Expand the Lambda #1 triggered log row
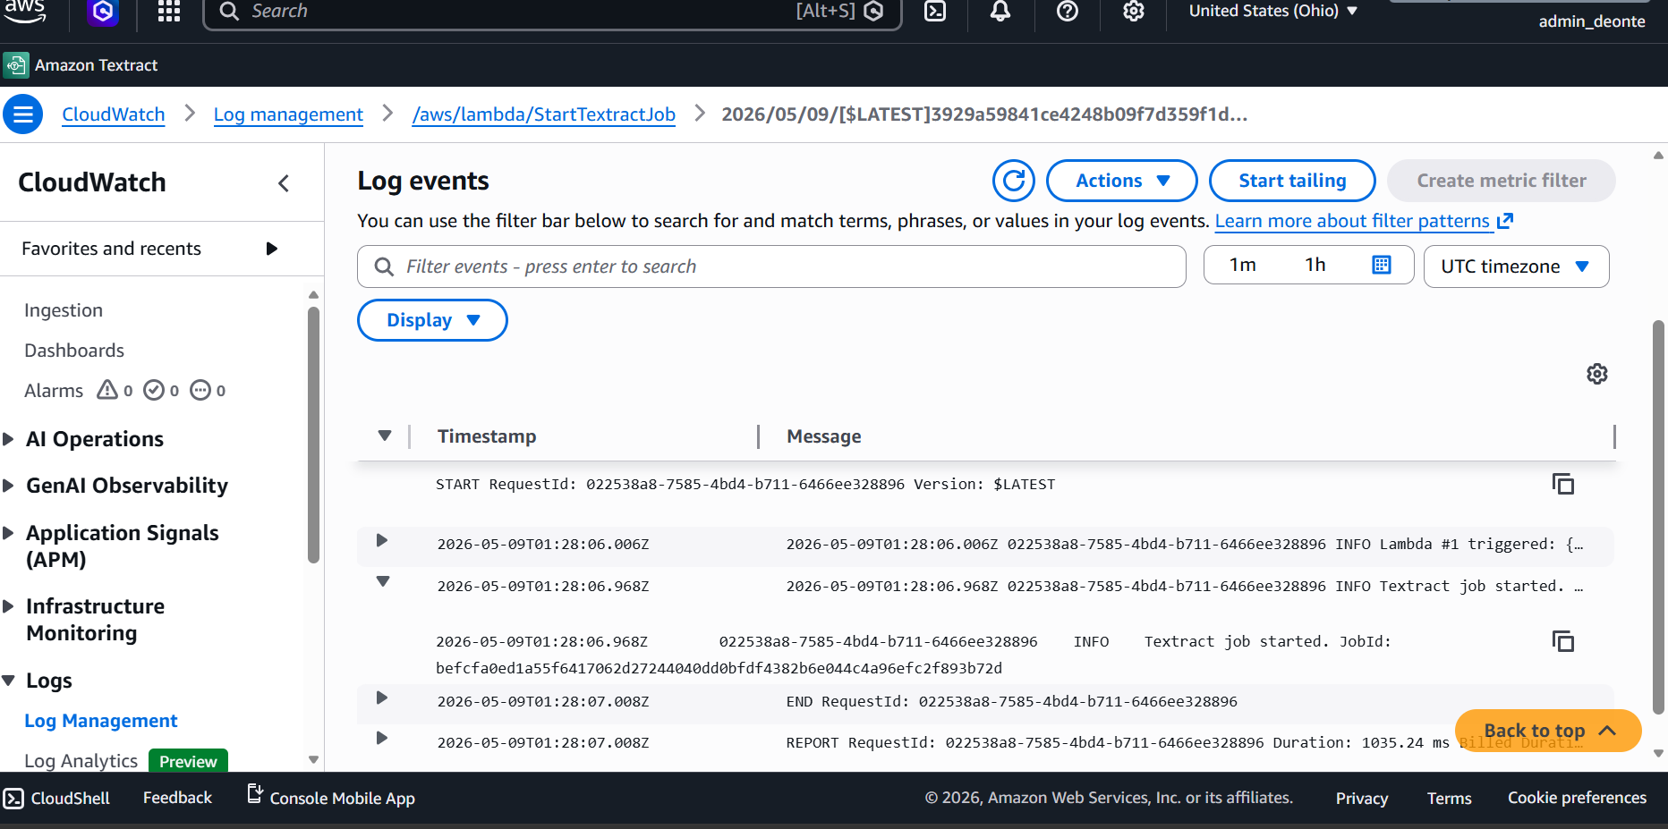This screenshot has height=829, width=1668. click(382, 540)
